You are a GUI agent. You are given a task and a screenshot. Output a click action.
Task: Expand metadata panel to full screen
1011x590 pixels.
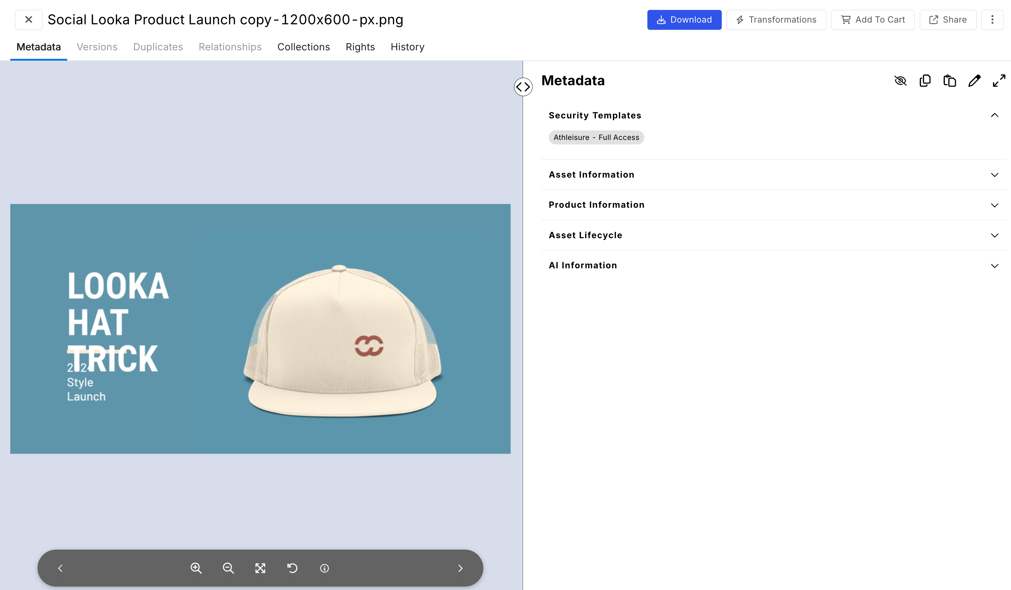coord(999,80)
